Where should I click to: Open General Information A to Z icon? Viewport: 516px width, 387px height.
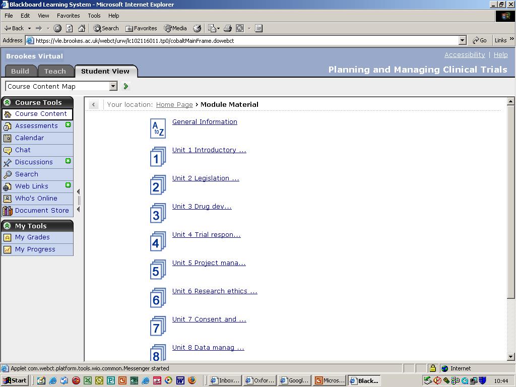[x=158, y=128]
